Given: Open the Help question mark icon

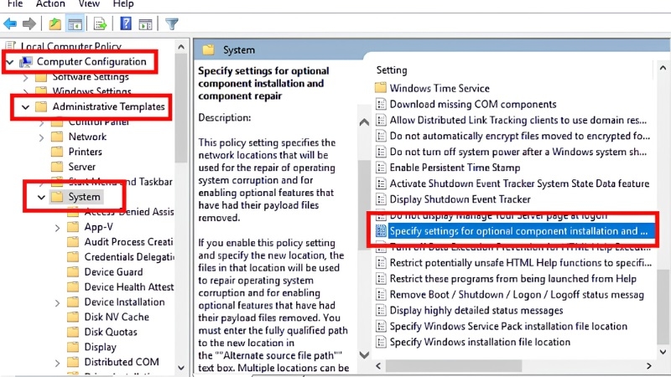Looking at the screenshot, I should (x=126, y=23).
